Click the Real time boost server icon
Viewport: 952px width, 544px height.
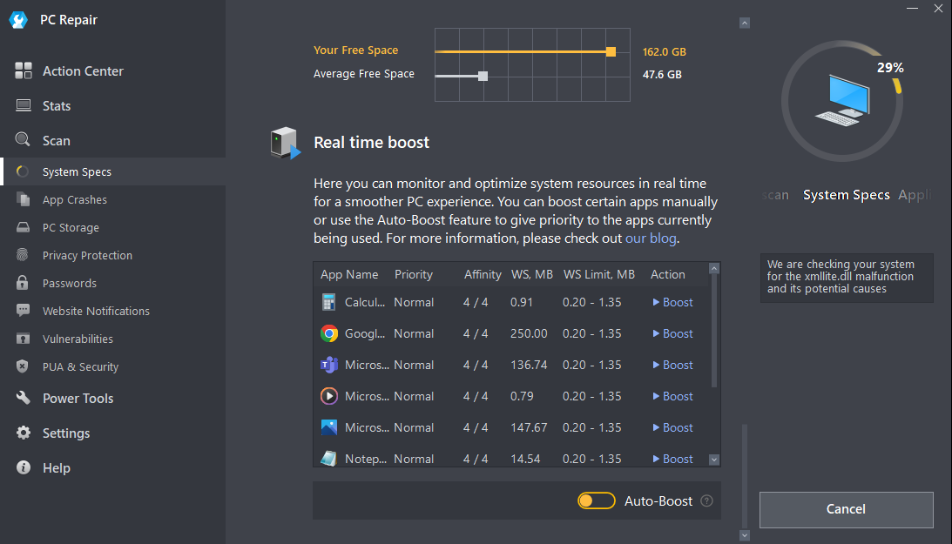click(286, 143)
